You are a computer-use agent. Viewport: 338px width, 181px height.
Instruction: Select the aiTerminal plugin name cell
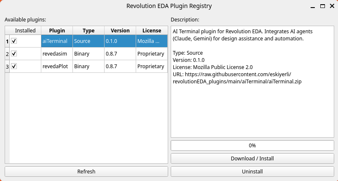pos(57,41)
